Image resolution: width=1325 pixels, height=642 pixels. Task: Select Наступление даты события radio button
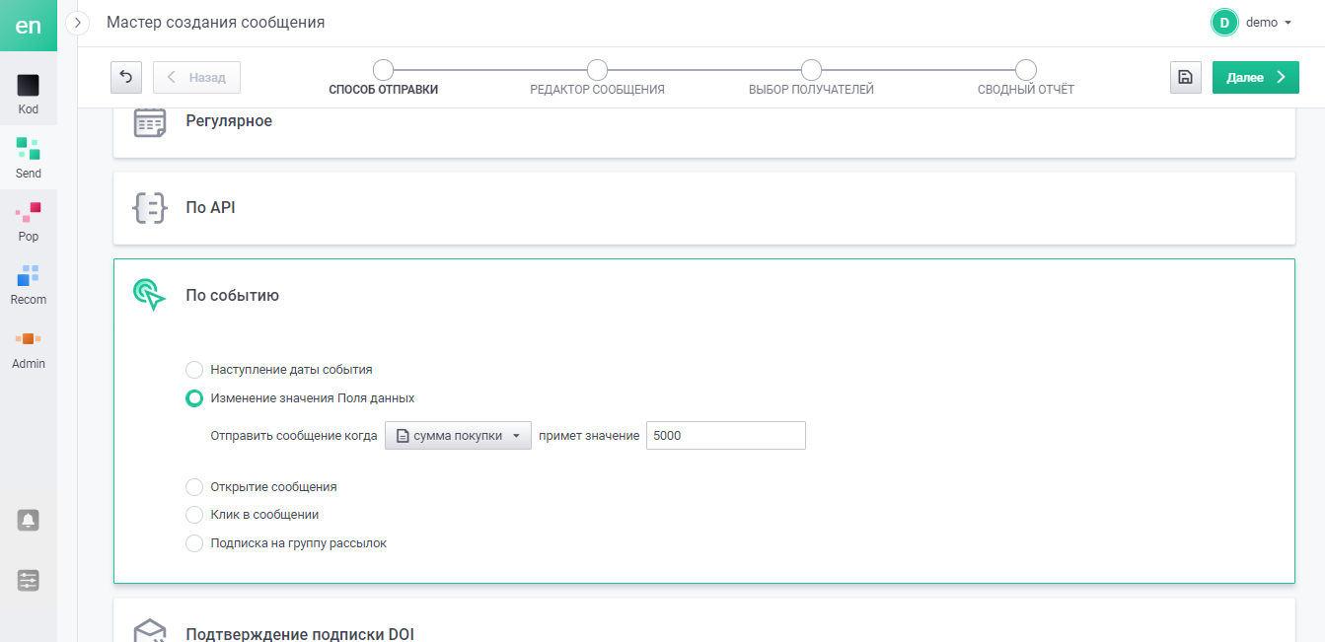pos(194,370)
